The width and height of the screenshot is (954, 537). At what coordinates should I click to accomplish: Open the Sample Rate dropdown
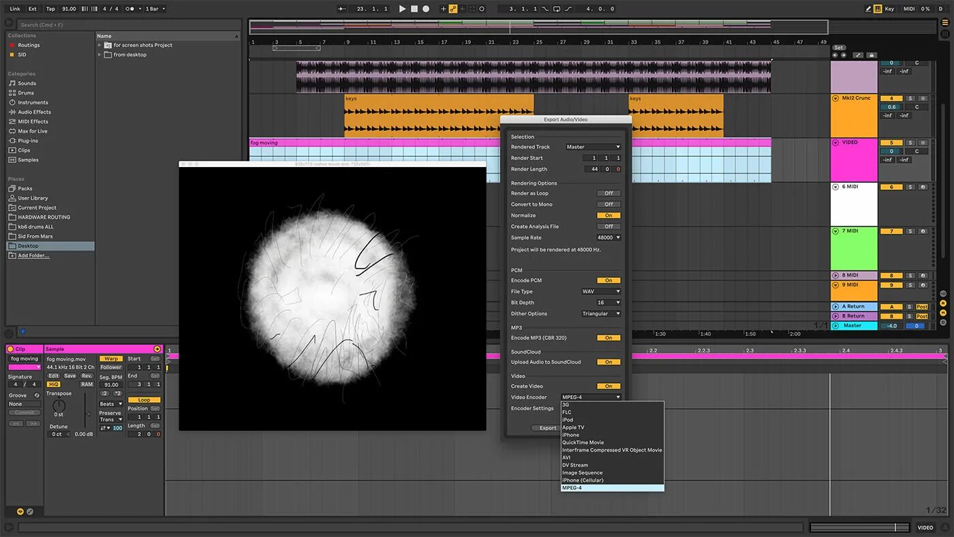(609, 238)
